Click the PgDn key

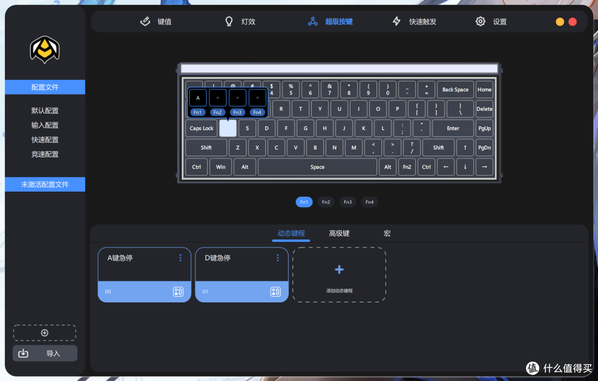click(484, 148)
